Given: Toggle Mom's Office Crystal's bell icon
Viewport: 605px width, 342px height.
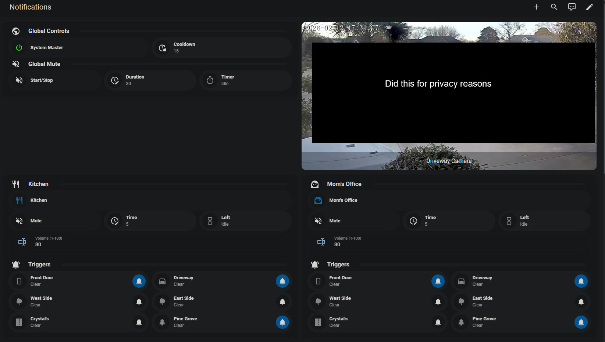Looking at the screenshot, I should (x=438, y=323).
